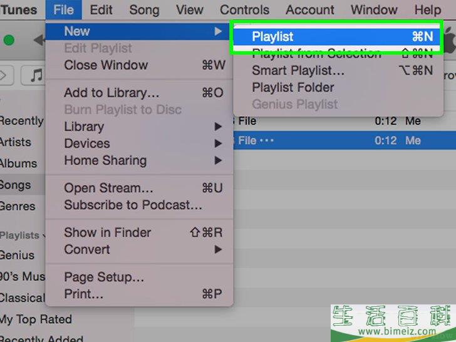Select the highlighted File song row
Image resolution: width=456 pixels, height=342 pixels.
[x=345, y=140]
